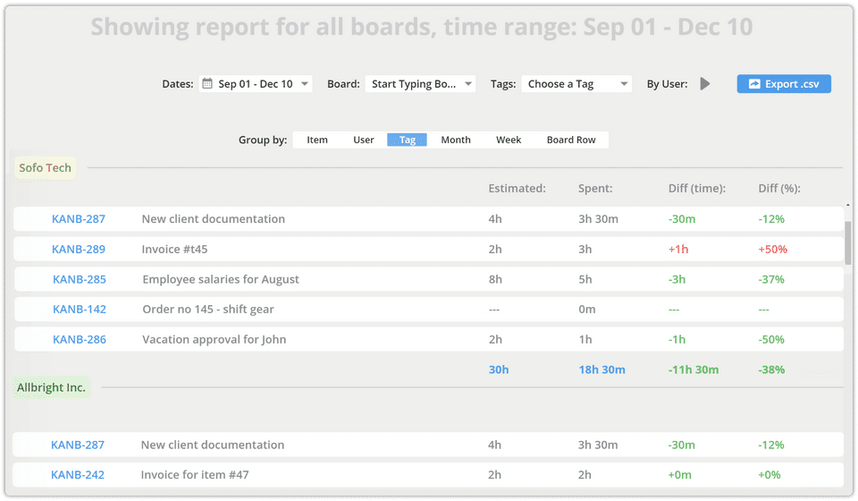Open KANB-286 vacation approval card
The width and height of the screenshot is (858, 501).
[x=80, y=340]
